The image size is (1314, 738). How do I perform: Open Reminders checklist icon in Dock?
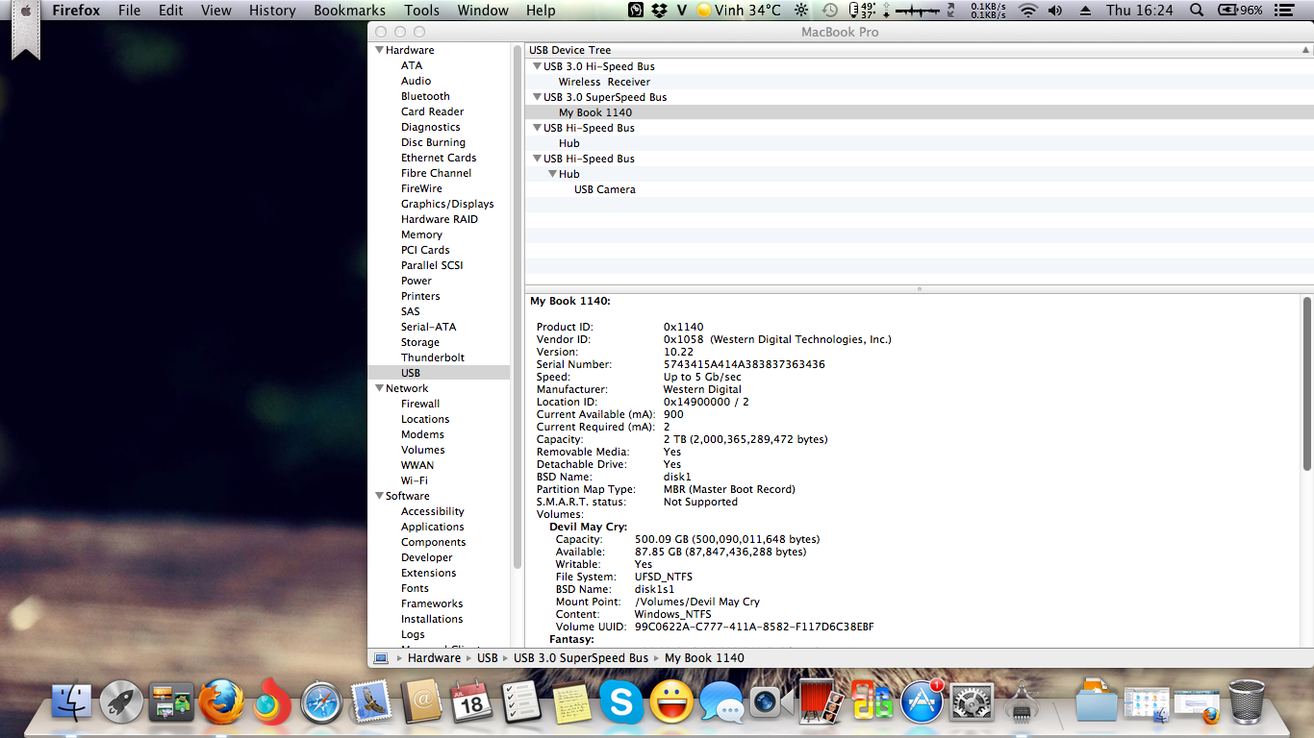[x=521, y=702]
